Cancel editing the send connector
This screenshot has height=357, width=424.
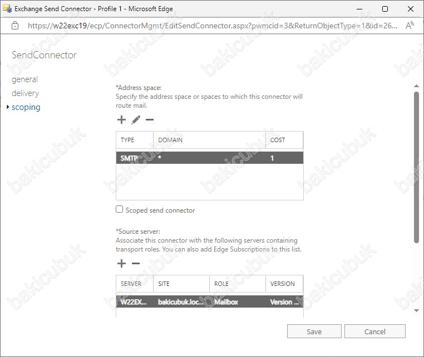click(375, 331)
